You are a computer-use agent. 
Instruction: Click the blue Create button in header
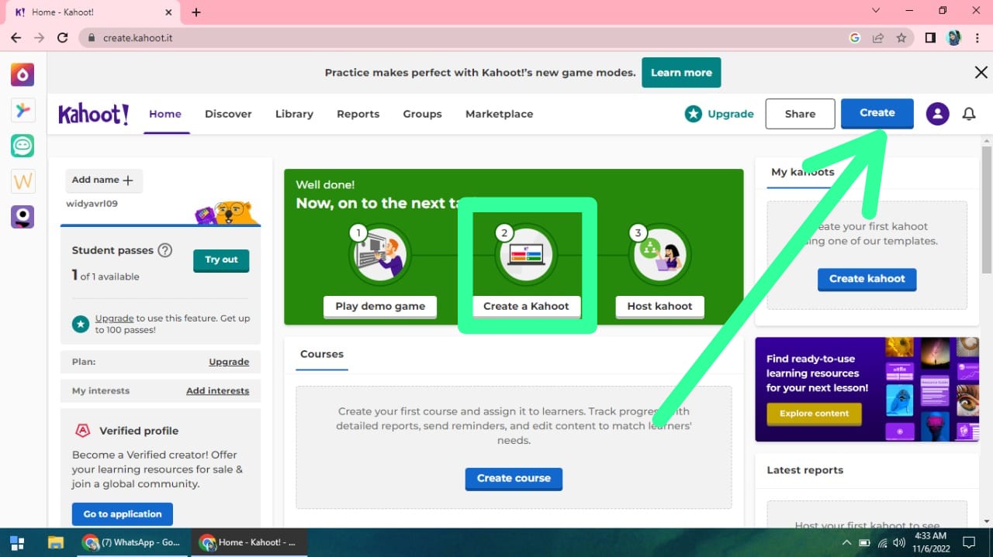(877, 113)
